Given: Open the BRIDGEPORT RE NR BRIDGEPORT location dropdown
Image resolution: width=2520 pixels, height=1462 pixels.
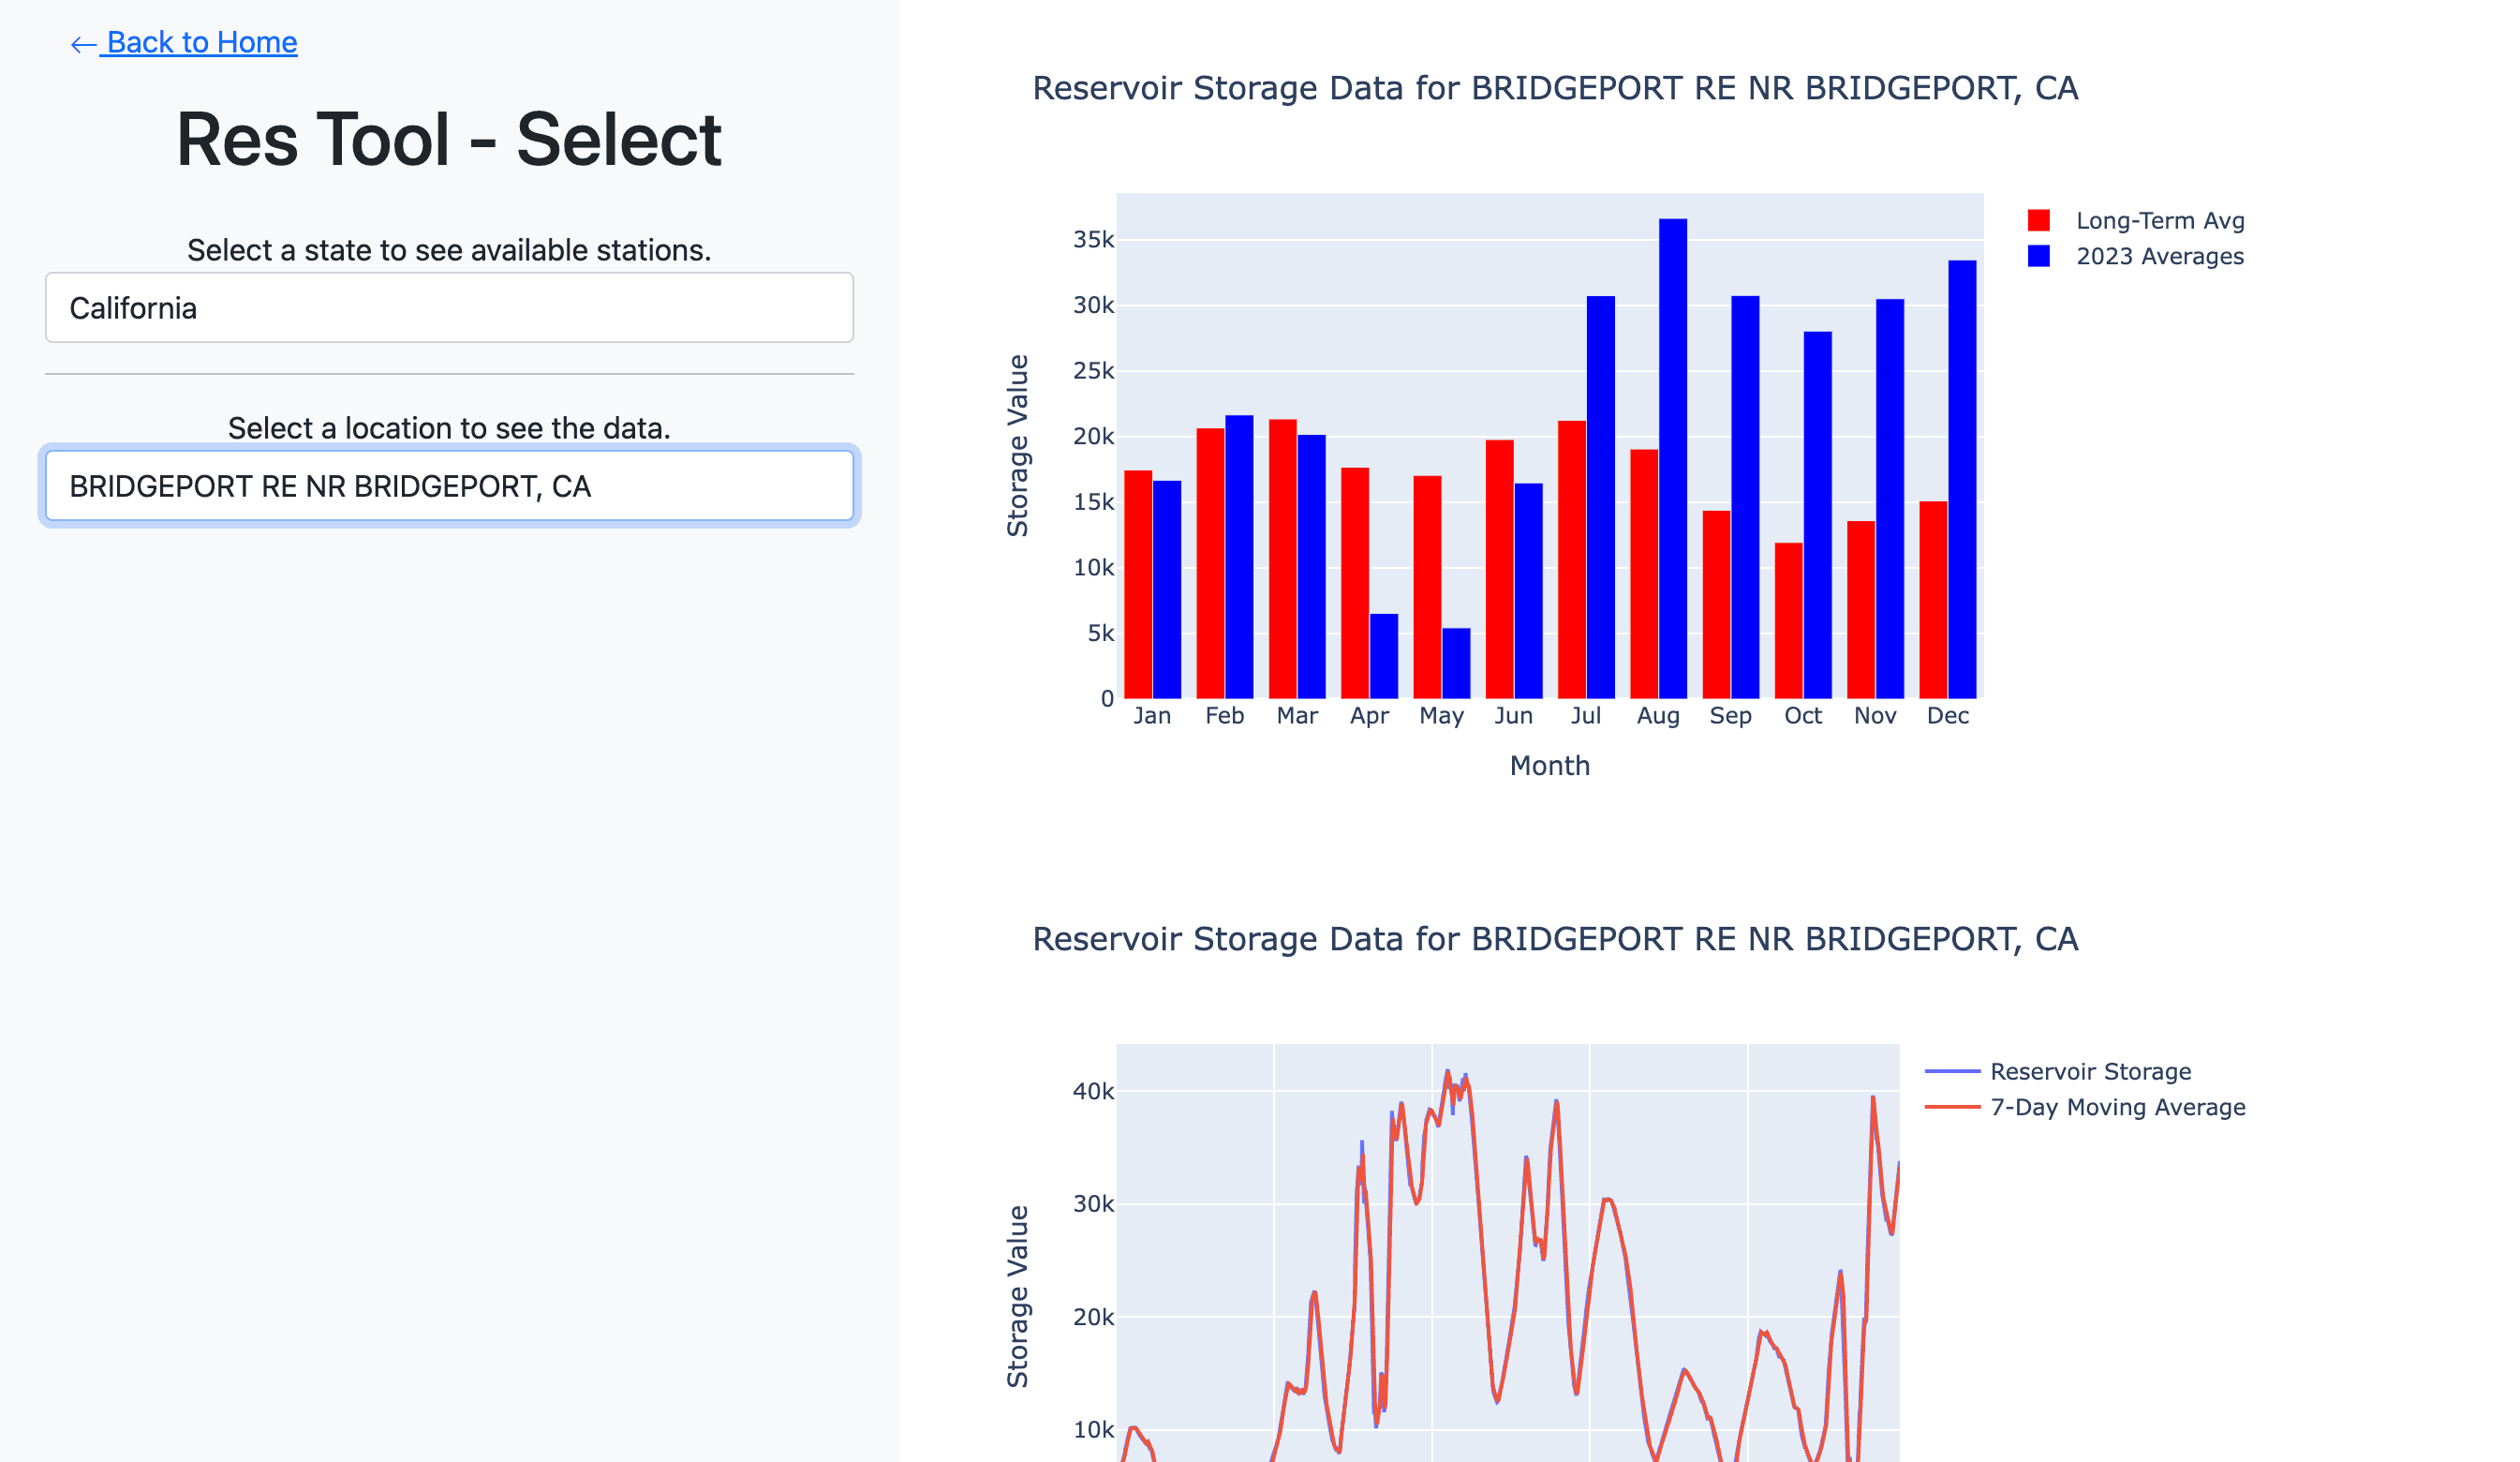Looking at the screenshot, I should [x=449, y=485].
